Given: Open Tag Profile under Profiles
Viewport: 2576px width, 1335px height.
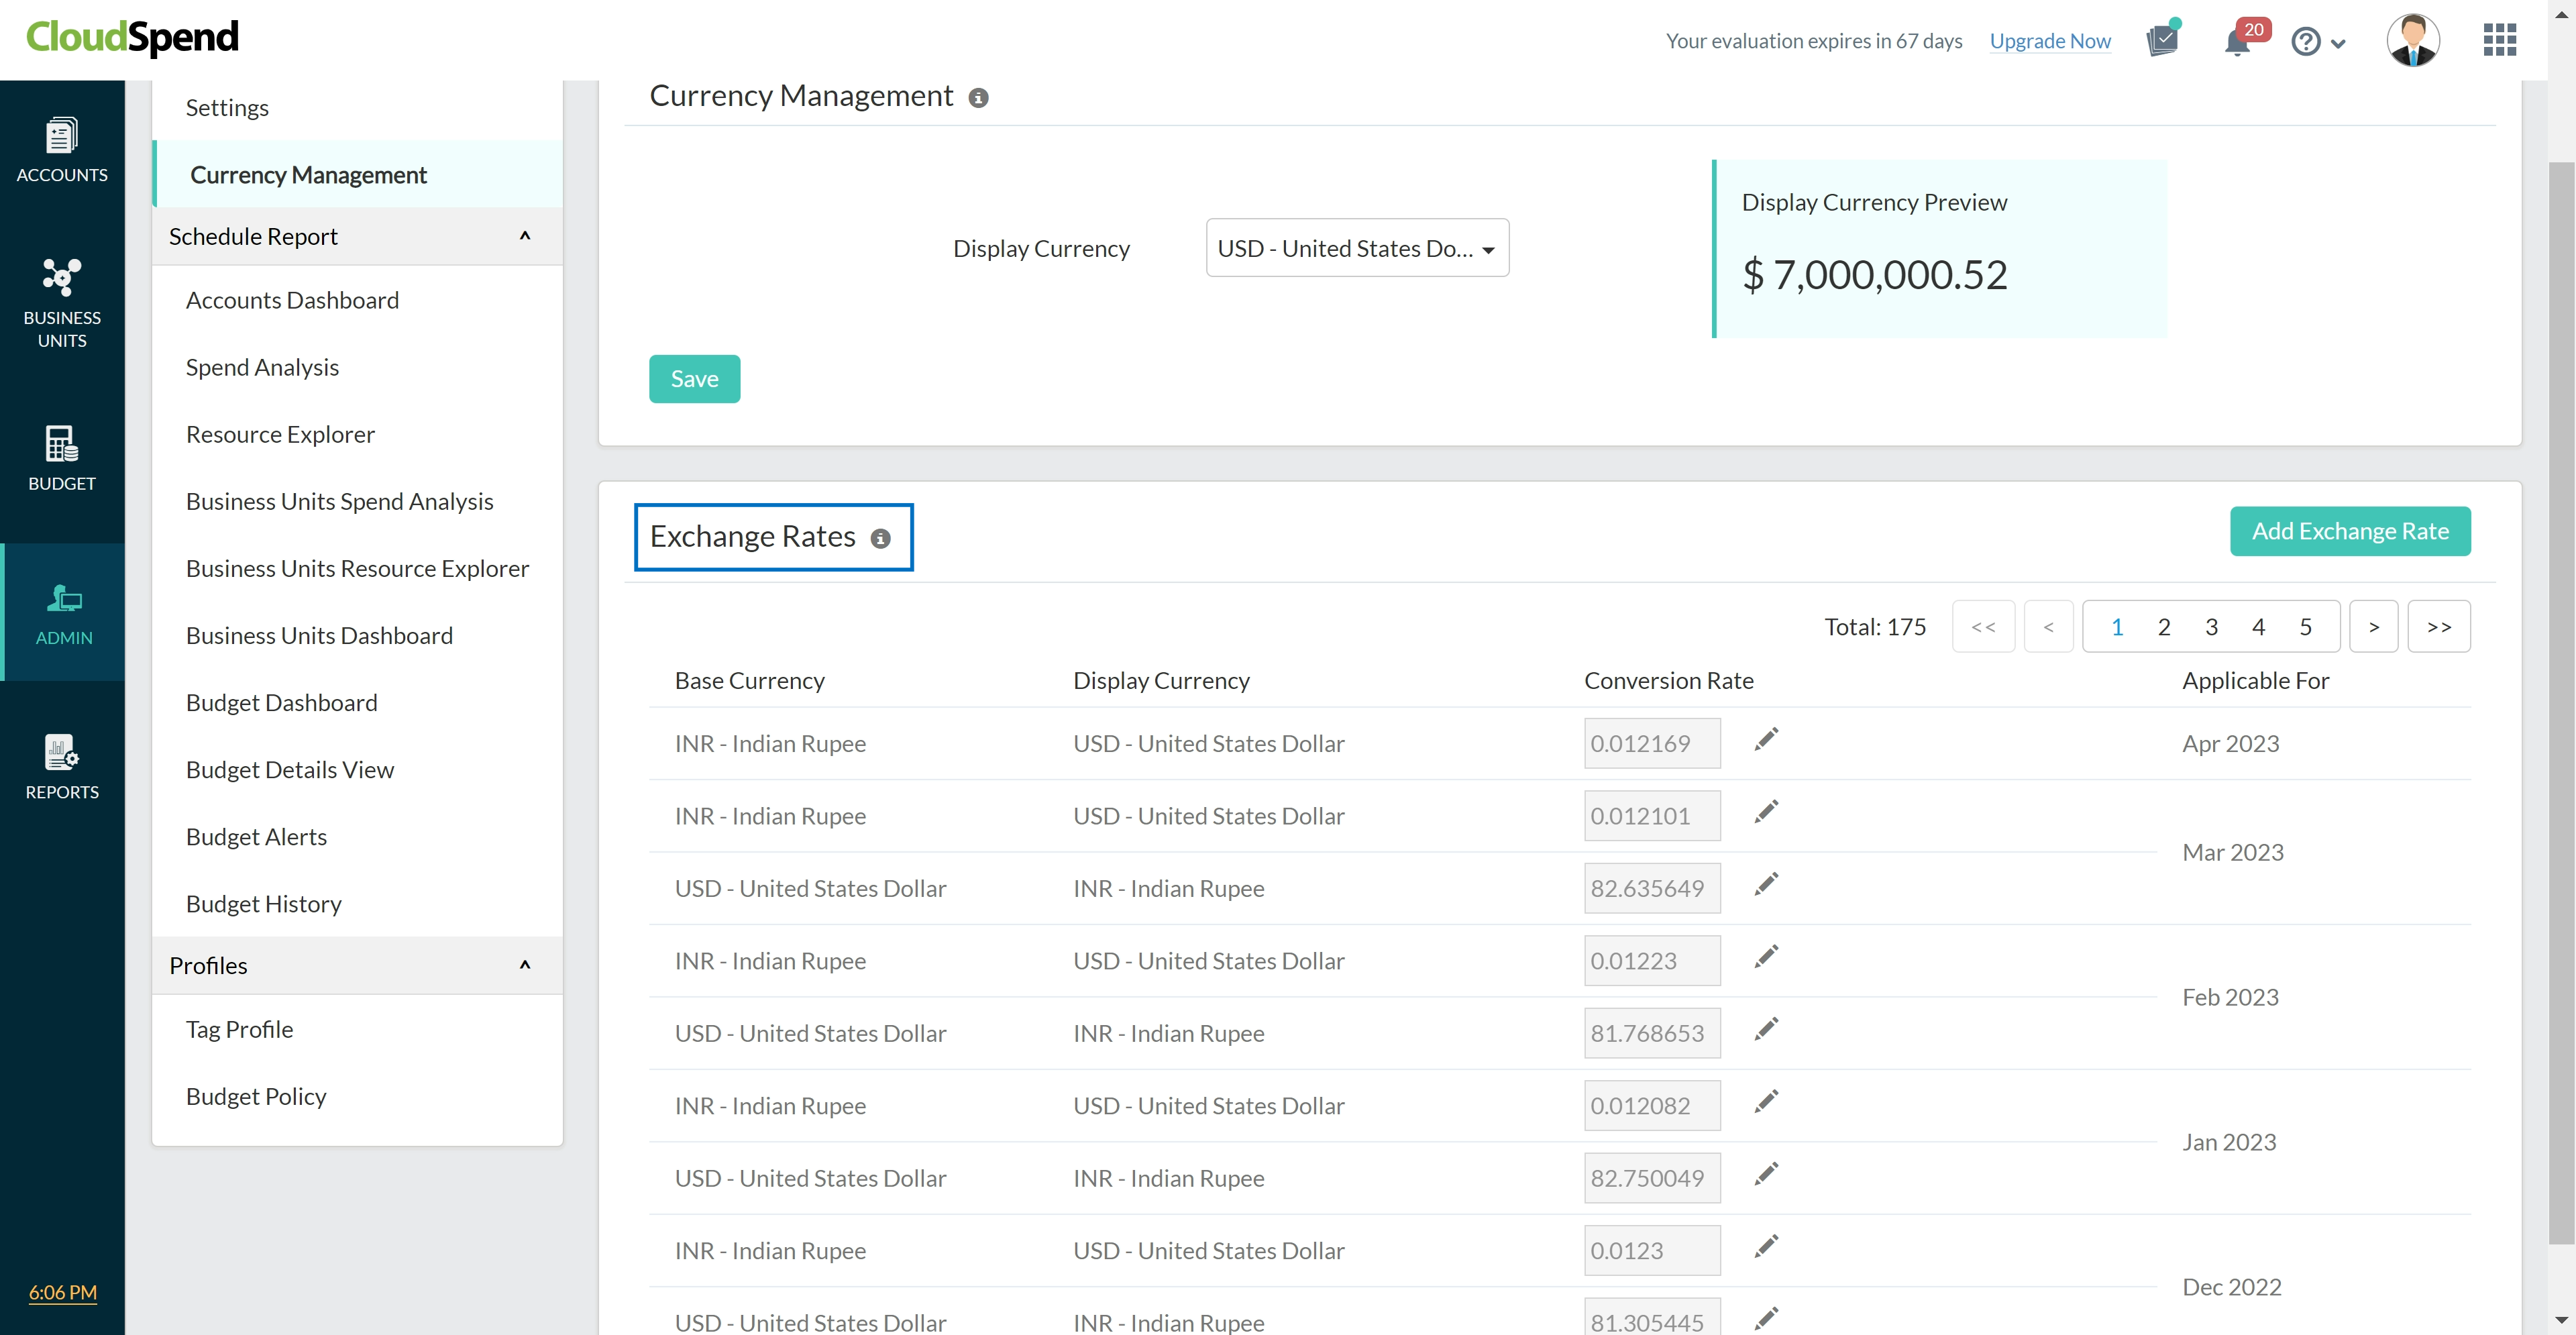Looking at the screenshot, I should point(239,1028).
